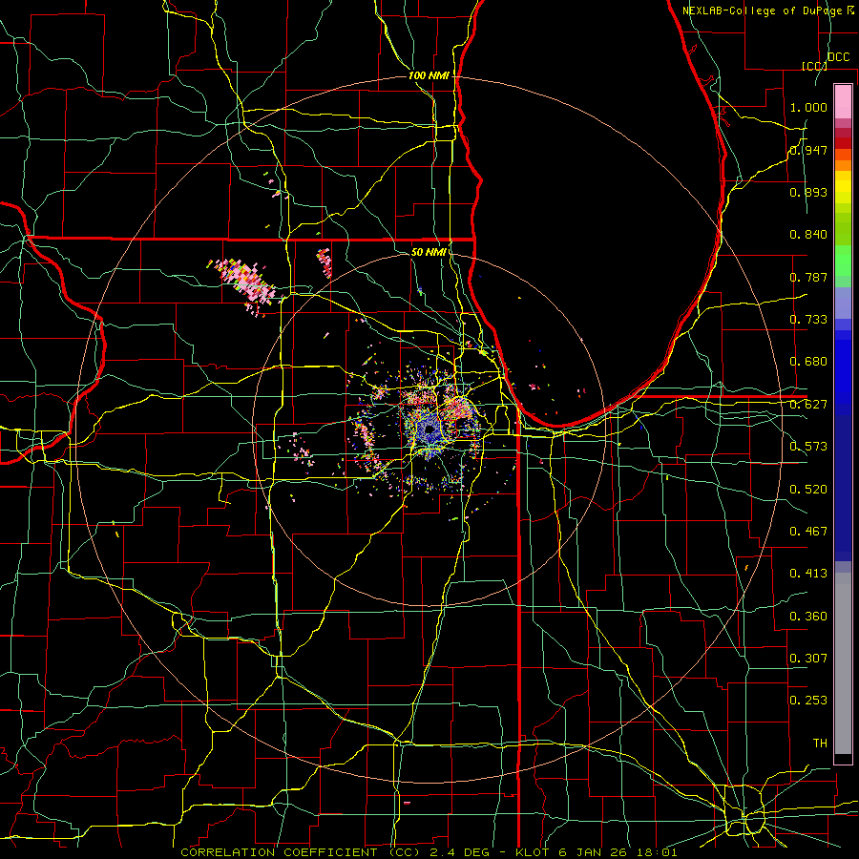Click the DCC label above the color scale
The image size is (859, 859).
pyautogui.click(x=838, y=57)
